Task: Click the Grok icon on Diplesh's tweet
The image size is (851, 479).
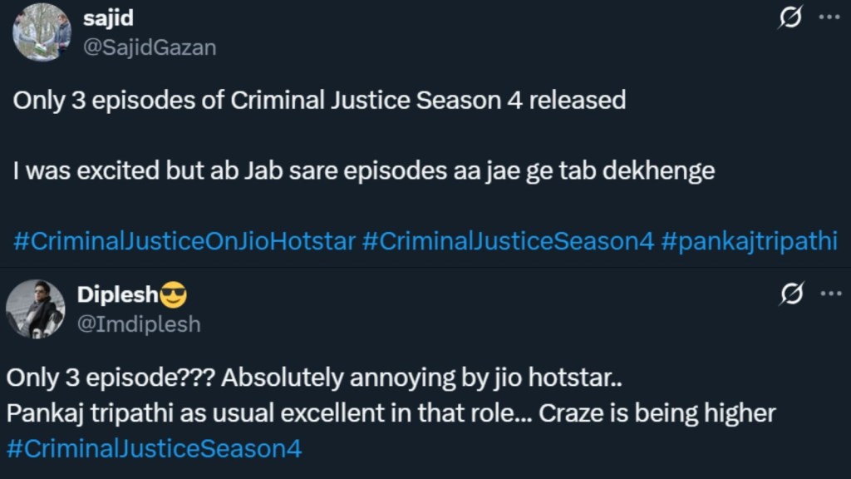Action: (x=792, y=294)
